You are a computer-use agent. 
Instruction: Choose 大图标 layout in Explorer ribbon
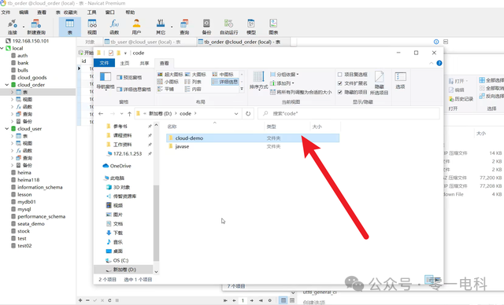tap(195, 75)
